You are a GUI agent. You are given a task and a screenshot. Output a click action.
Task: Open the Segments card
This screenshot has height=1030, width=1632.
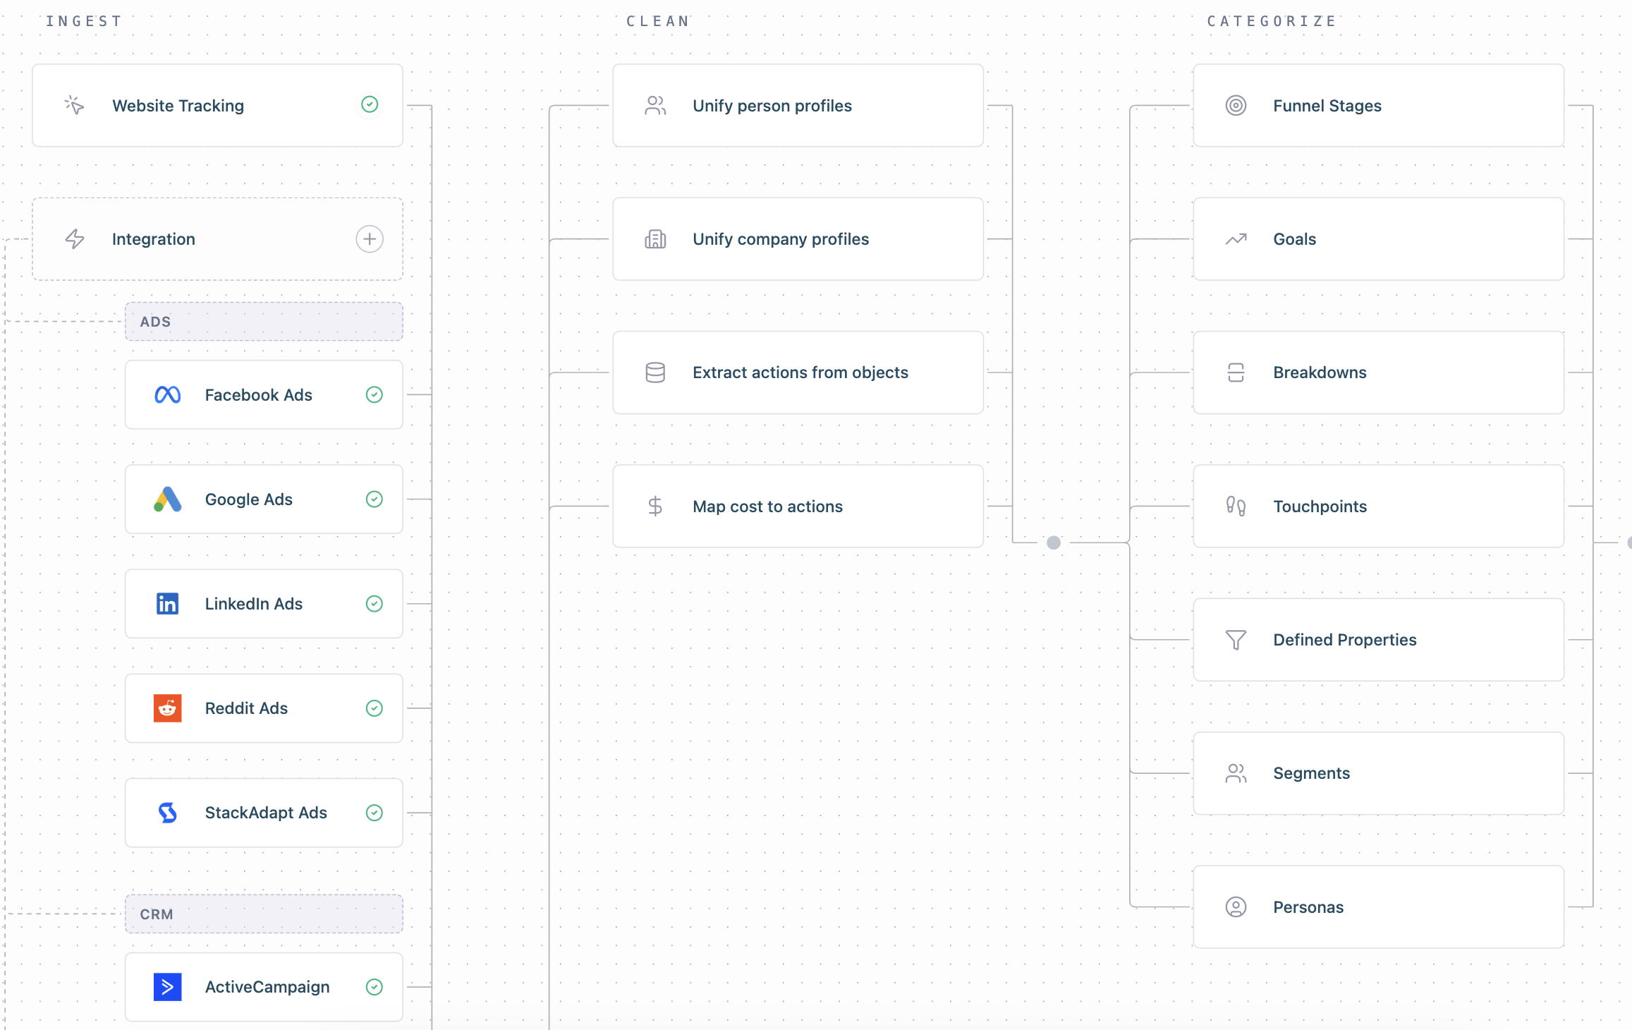pos(1377,773)
